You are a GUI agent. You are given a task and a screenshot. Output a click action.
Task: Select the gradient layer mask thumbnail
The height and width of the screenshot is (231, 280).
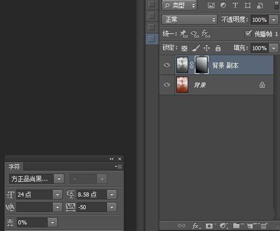201,65
